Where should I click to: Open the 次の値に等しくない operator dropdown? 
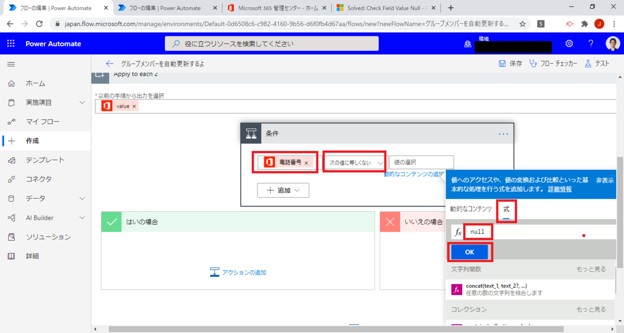(355, 163)
